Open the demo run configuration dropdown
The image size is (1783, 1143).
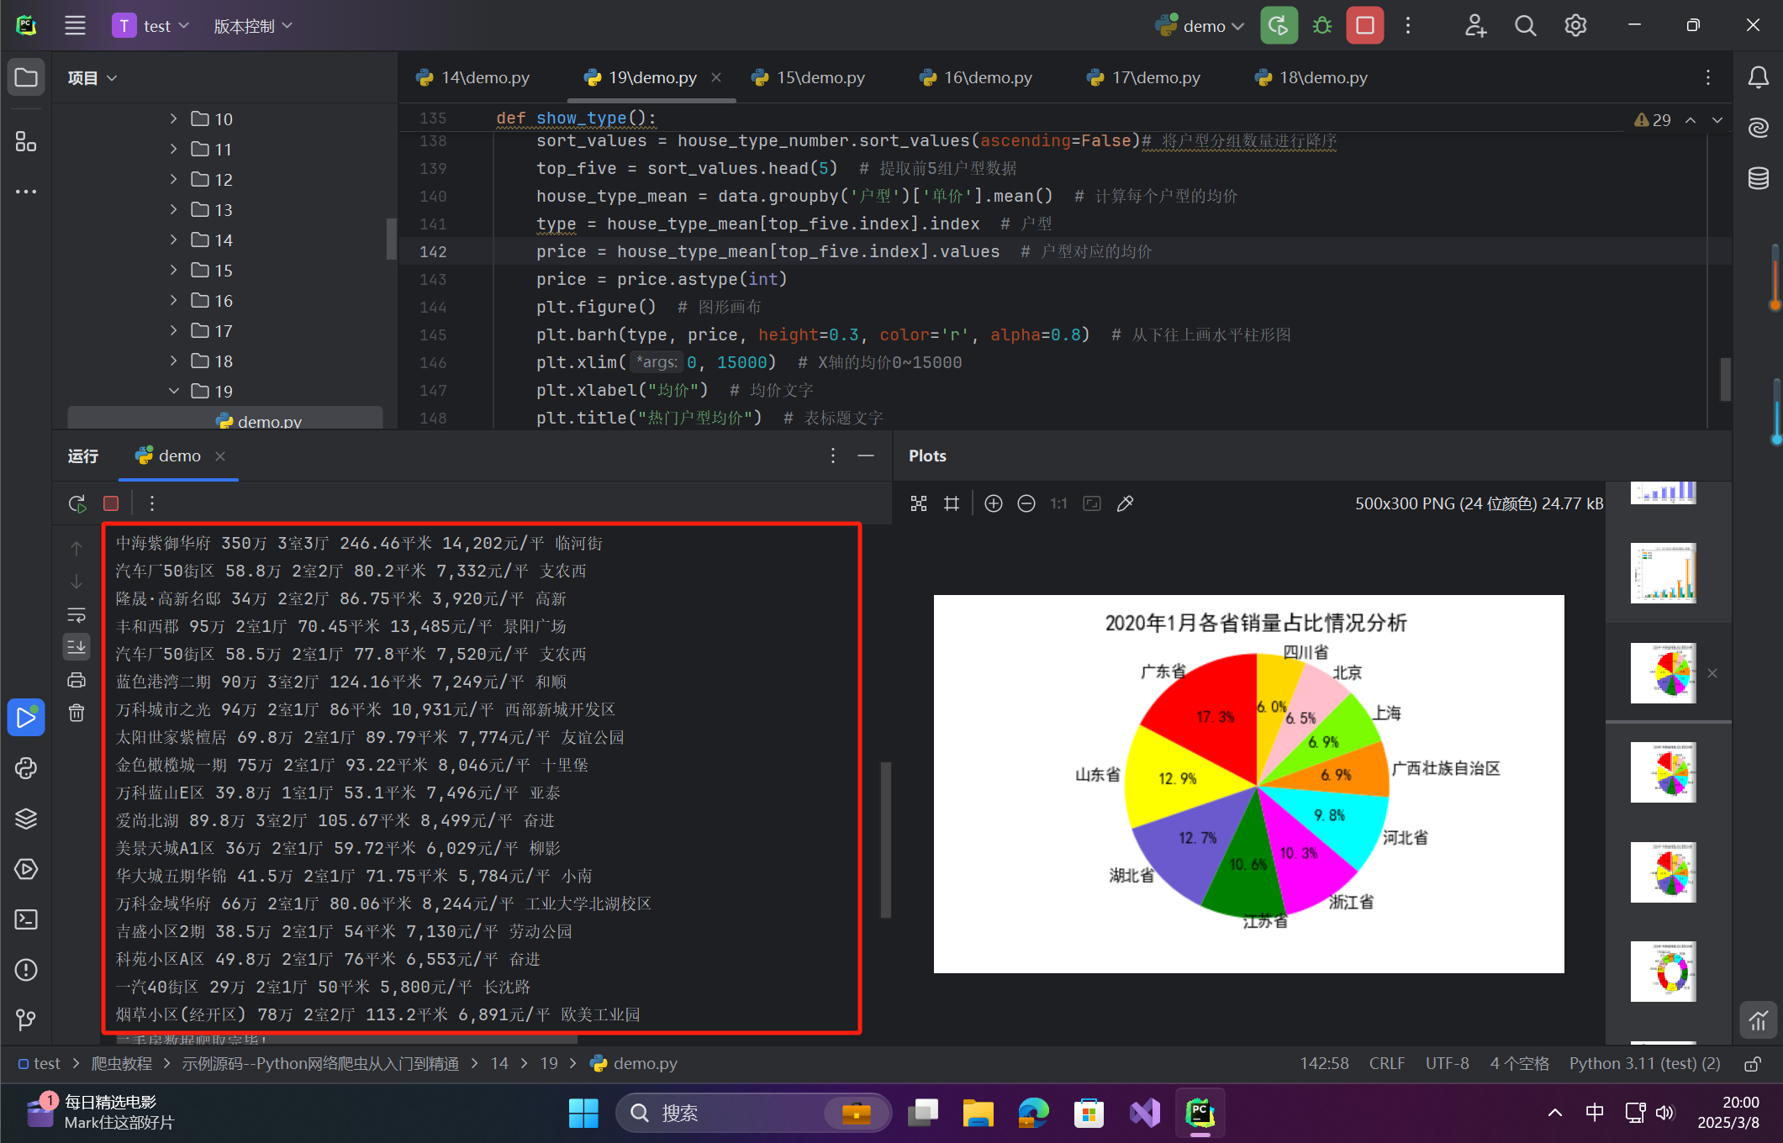click(1200, 25)
